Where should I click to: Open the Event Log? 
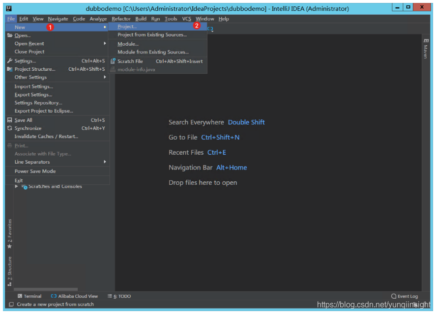405,296
